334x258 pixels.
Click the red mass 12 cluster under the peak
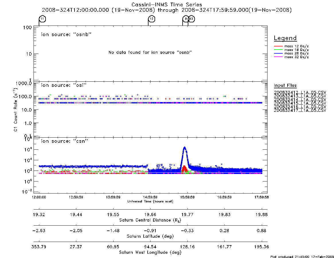click(x=184, y=169)
